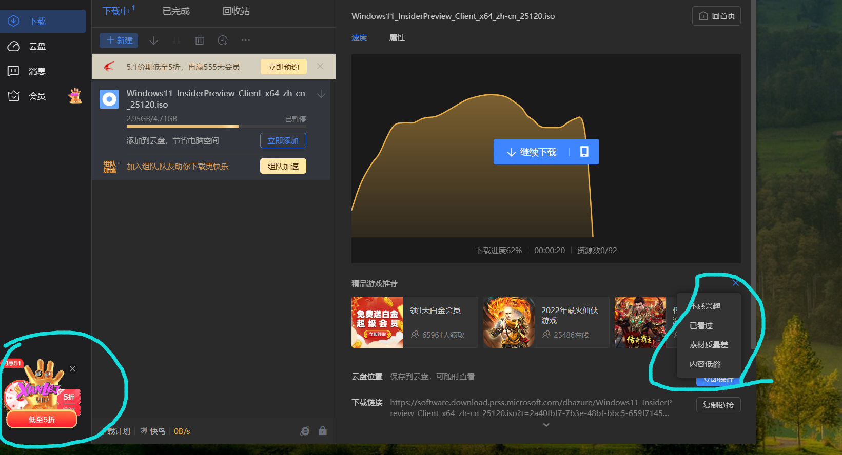Screen dimensions: 842x455
Task: Close the 5.1 promo banner
Action: click(x=320, y=66)
